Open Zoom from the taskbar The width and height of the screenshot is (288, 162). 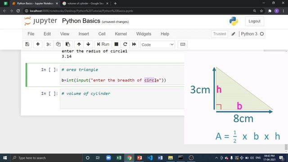108,158
